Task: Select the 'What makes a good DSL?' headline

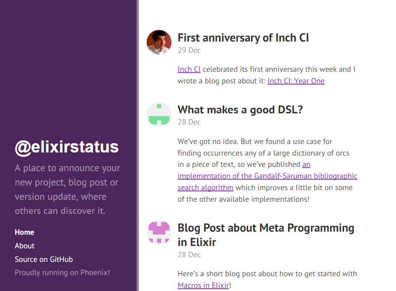Action: coord(240,110)
